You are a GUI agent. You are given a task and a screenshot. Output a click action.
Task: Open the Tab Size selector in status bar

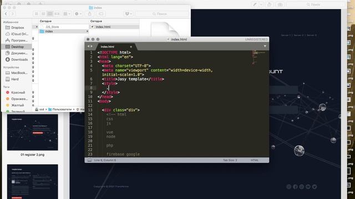point(230,160)
